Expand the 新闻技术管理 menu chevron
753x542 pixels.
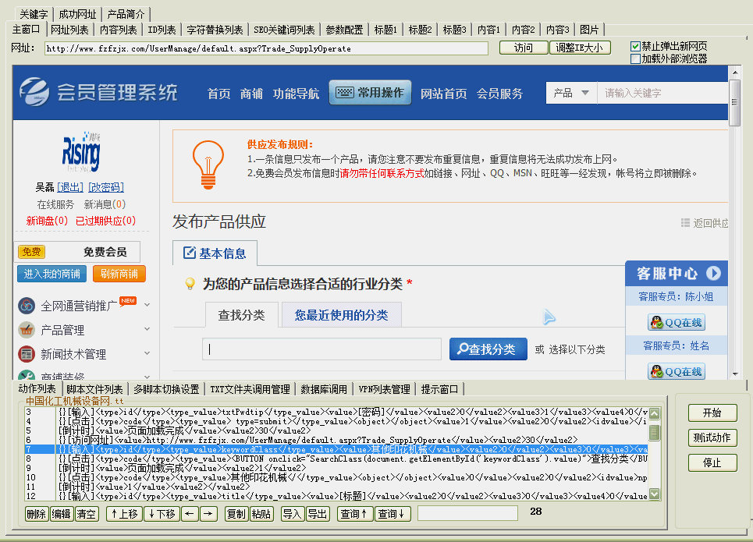pos(147,352)
